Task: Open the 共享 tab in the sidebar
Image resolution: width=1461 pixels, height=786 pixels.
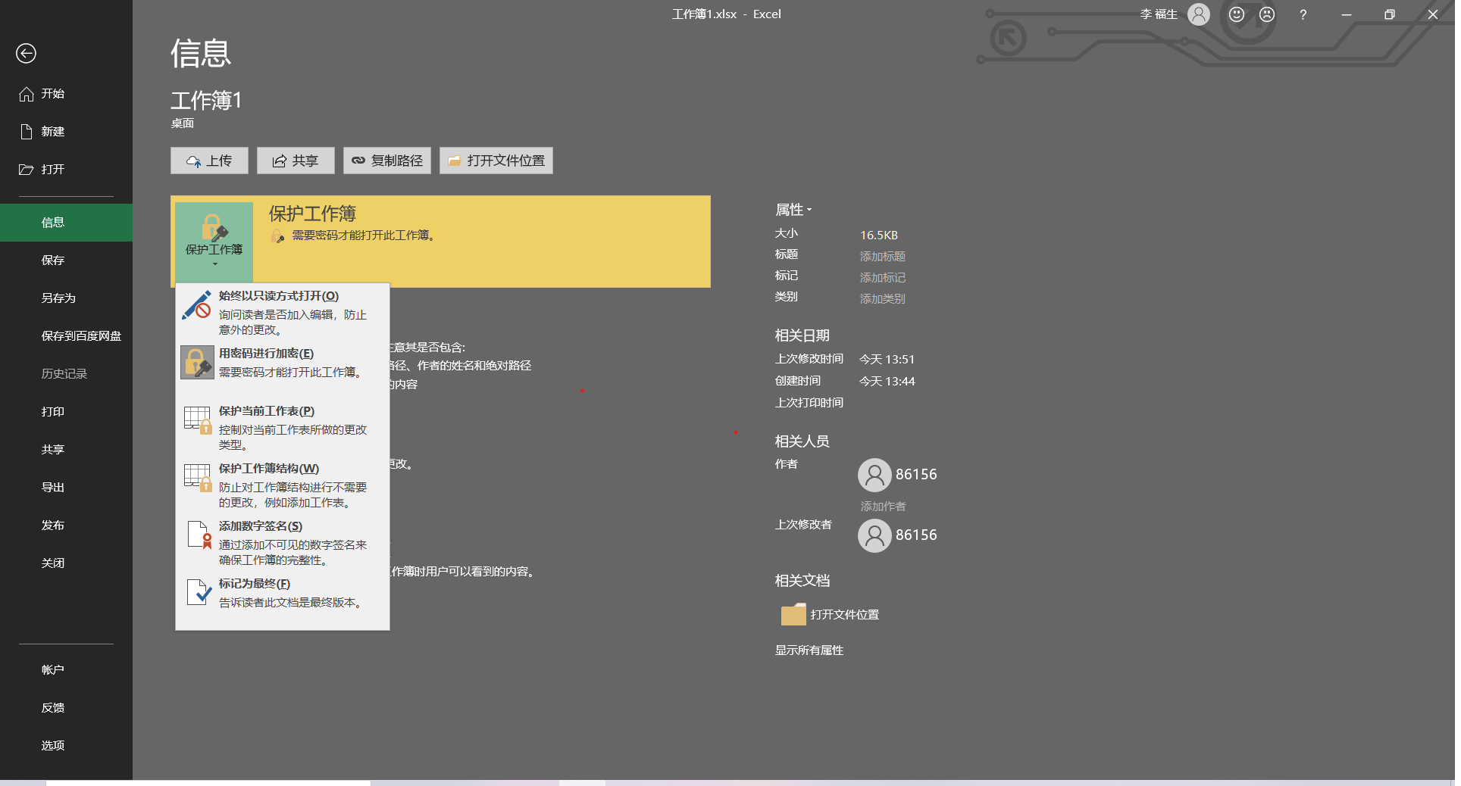Action: coord(66,450)
